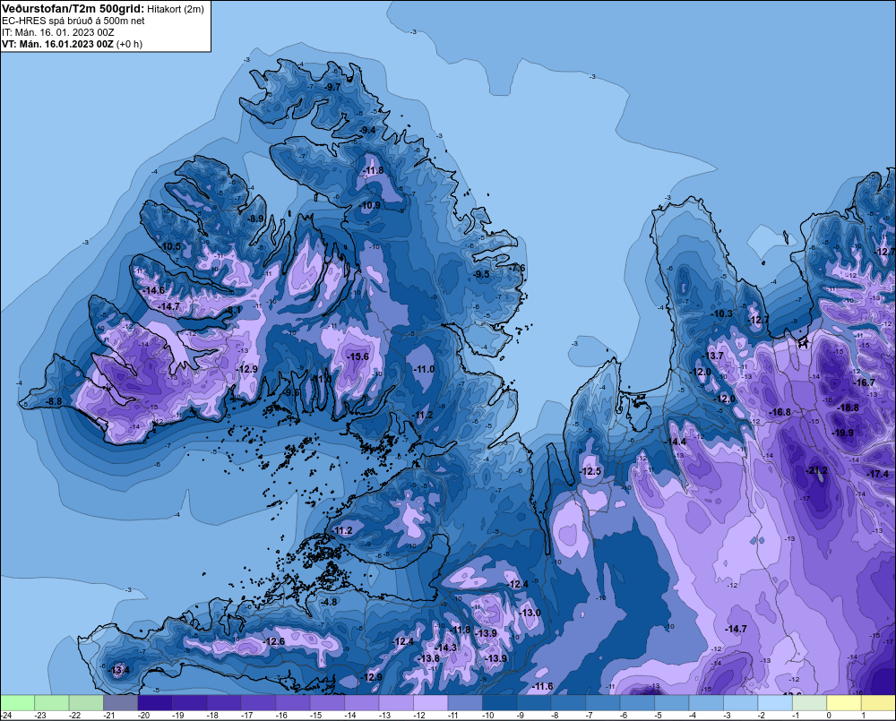The width and height of the screenshot is (896, 721).
Task: Click the -15.6 temperature label
Action: point(358,356)
